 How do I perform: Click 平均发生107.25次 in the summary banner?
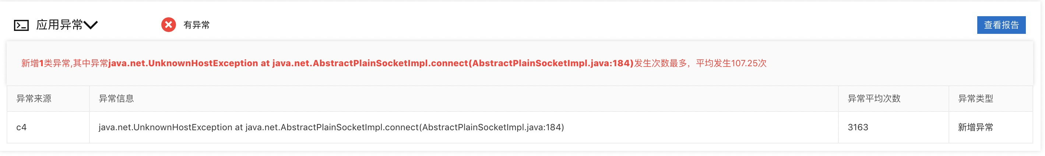pyautogui.click(x=731, y=63)
